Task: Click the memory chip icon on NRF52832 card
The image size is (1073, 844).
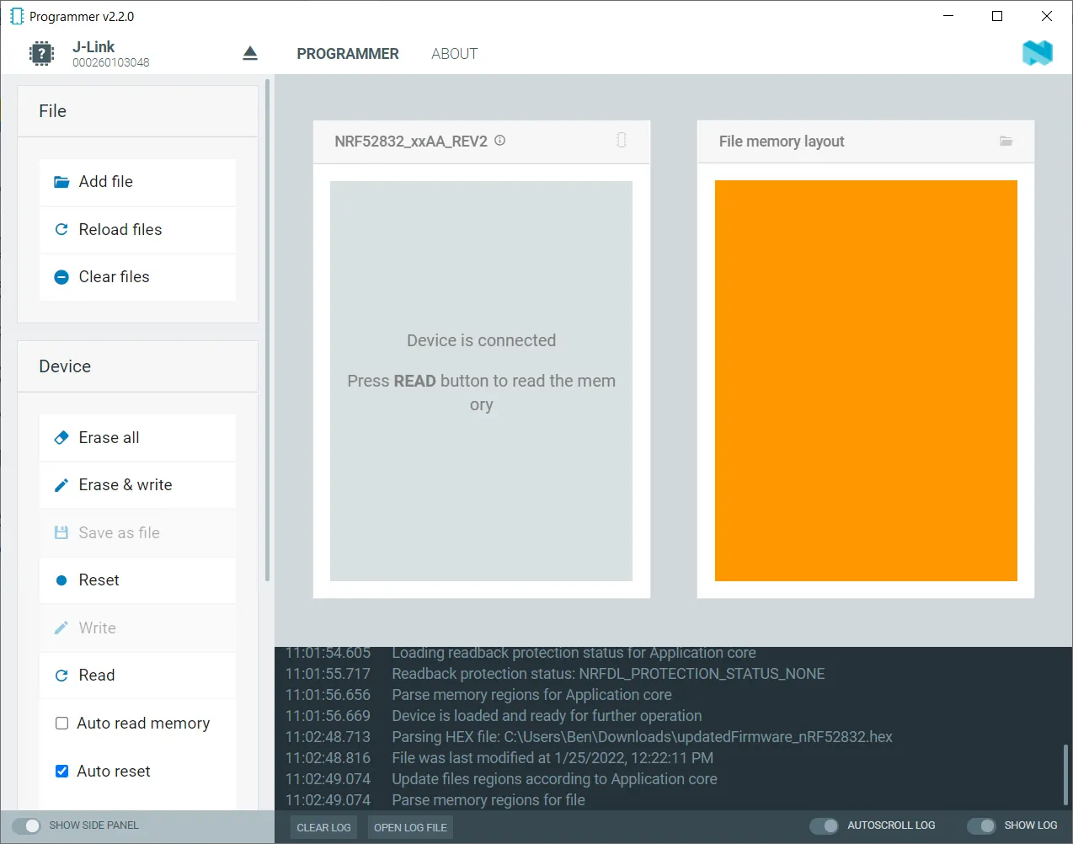Action: [622, 141]
